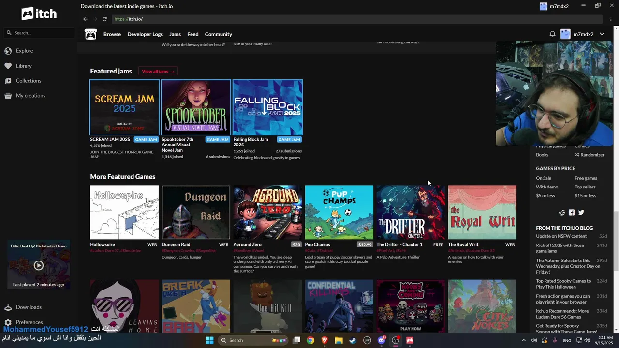Play the Billie Bust Up demo
Viewport: 619px width, 348px height.
point(39,265)
